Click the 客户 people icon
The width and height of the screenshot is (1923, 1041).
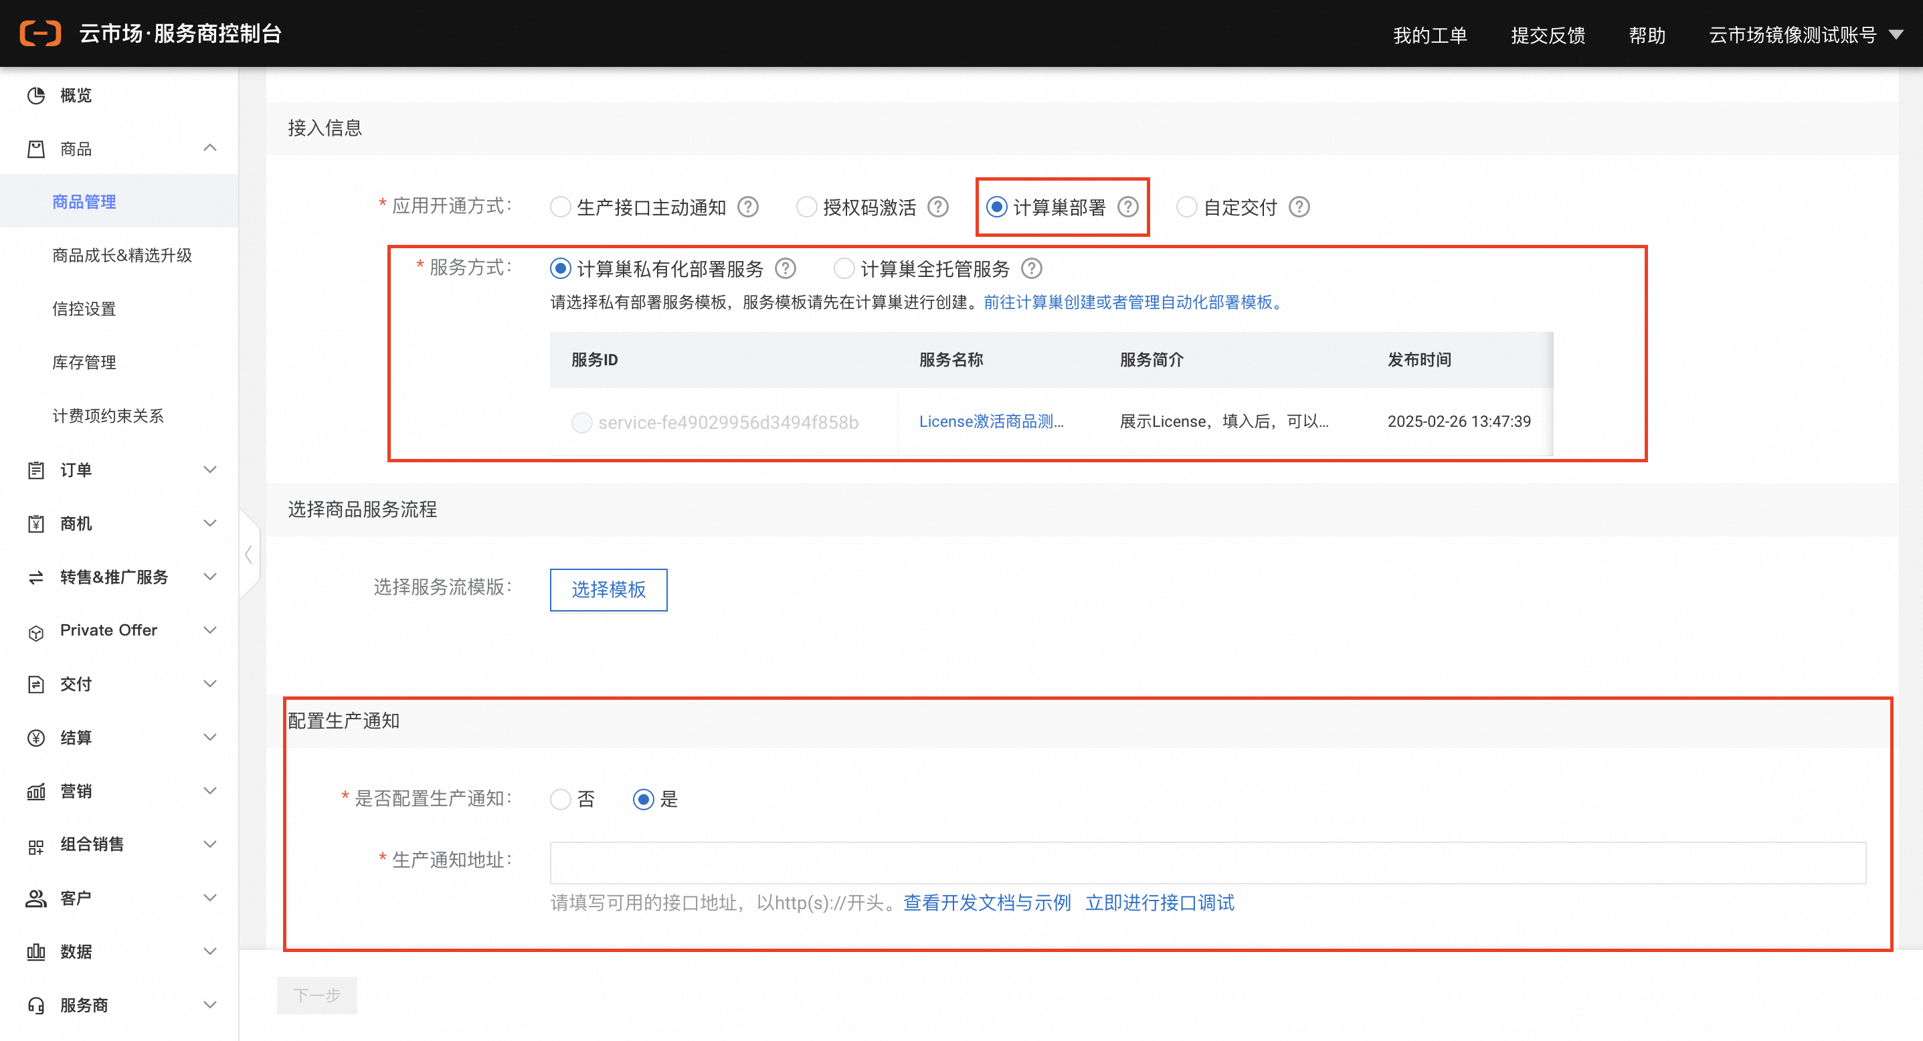pyautogui.click(x=36, y=898)
